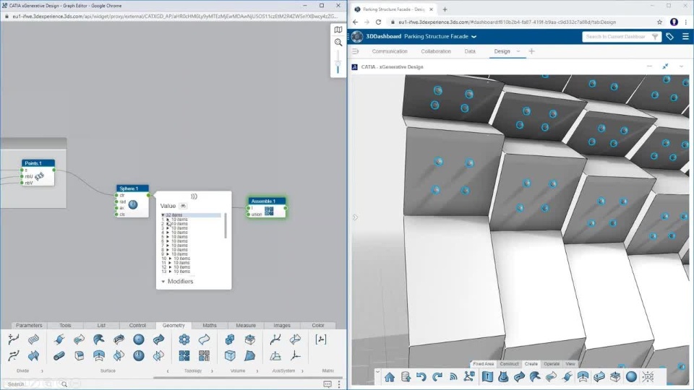Open the graph editor icon in the 3D toolbar
Image resolution: width=694 pixels, height=390 pixels.
tap(469, 377)
